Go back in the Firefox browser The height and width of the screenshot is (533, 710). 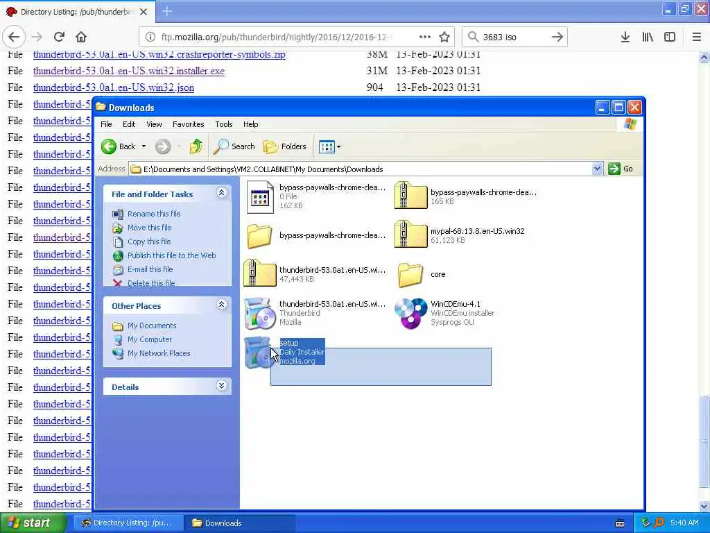[x=14, y=37]
